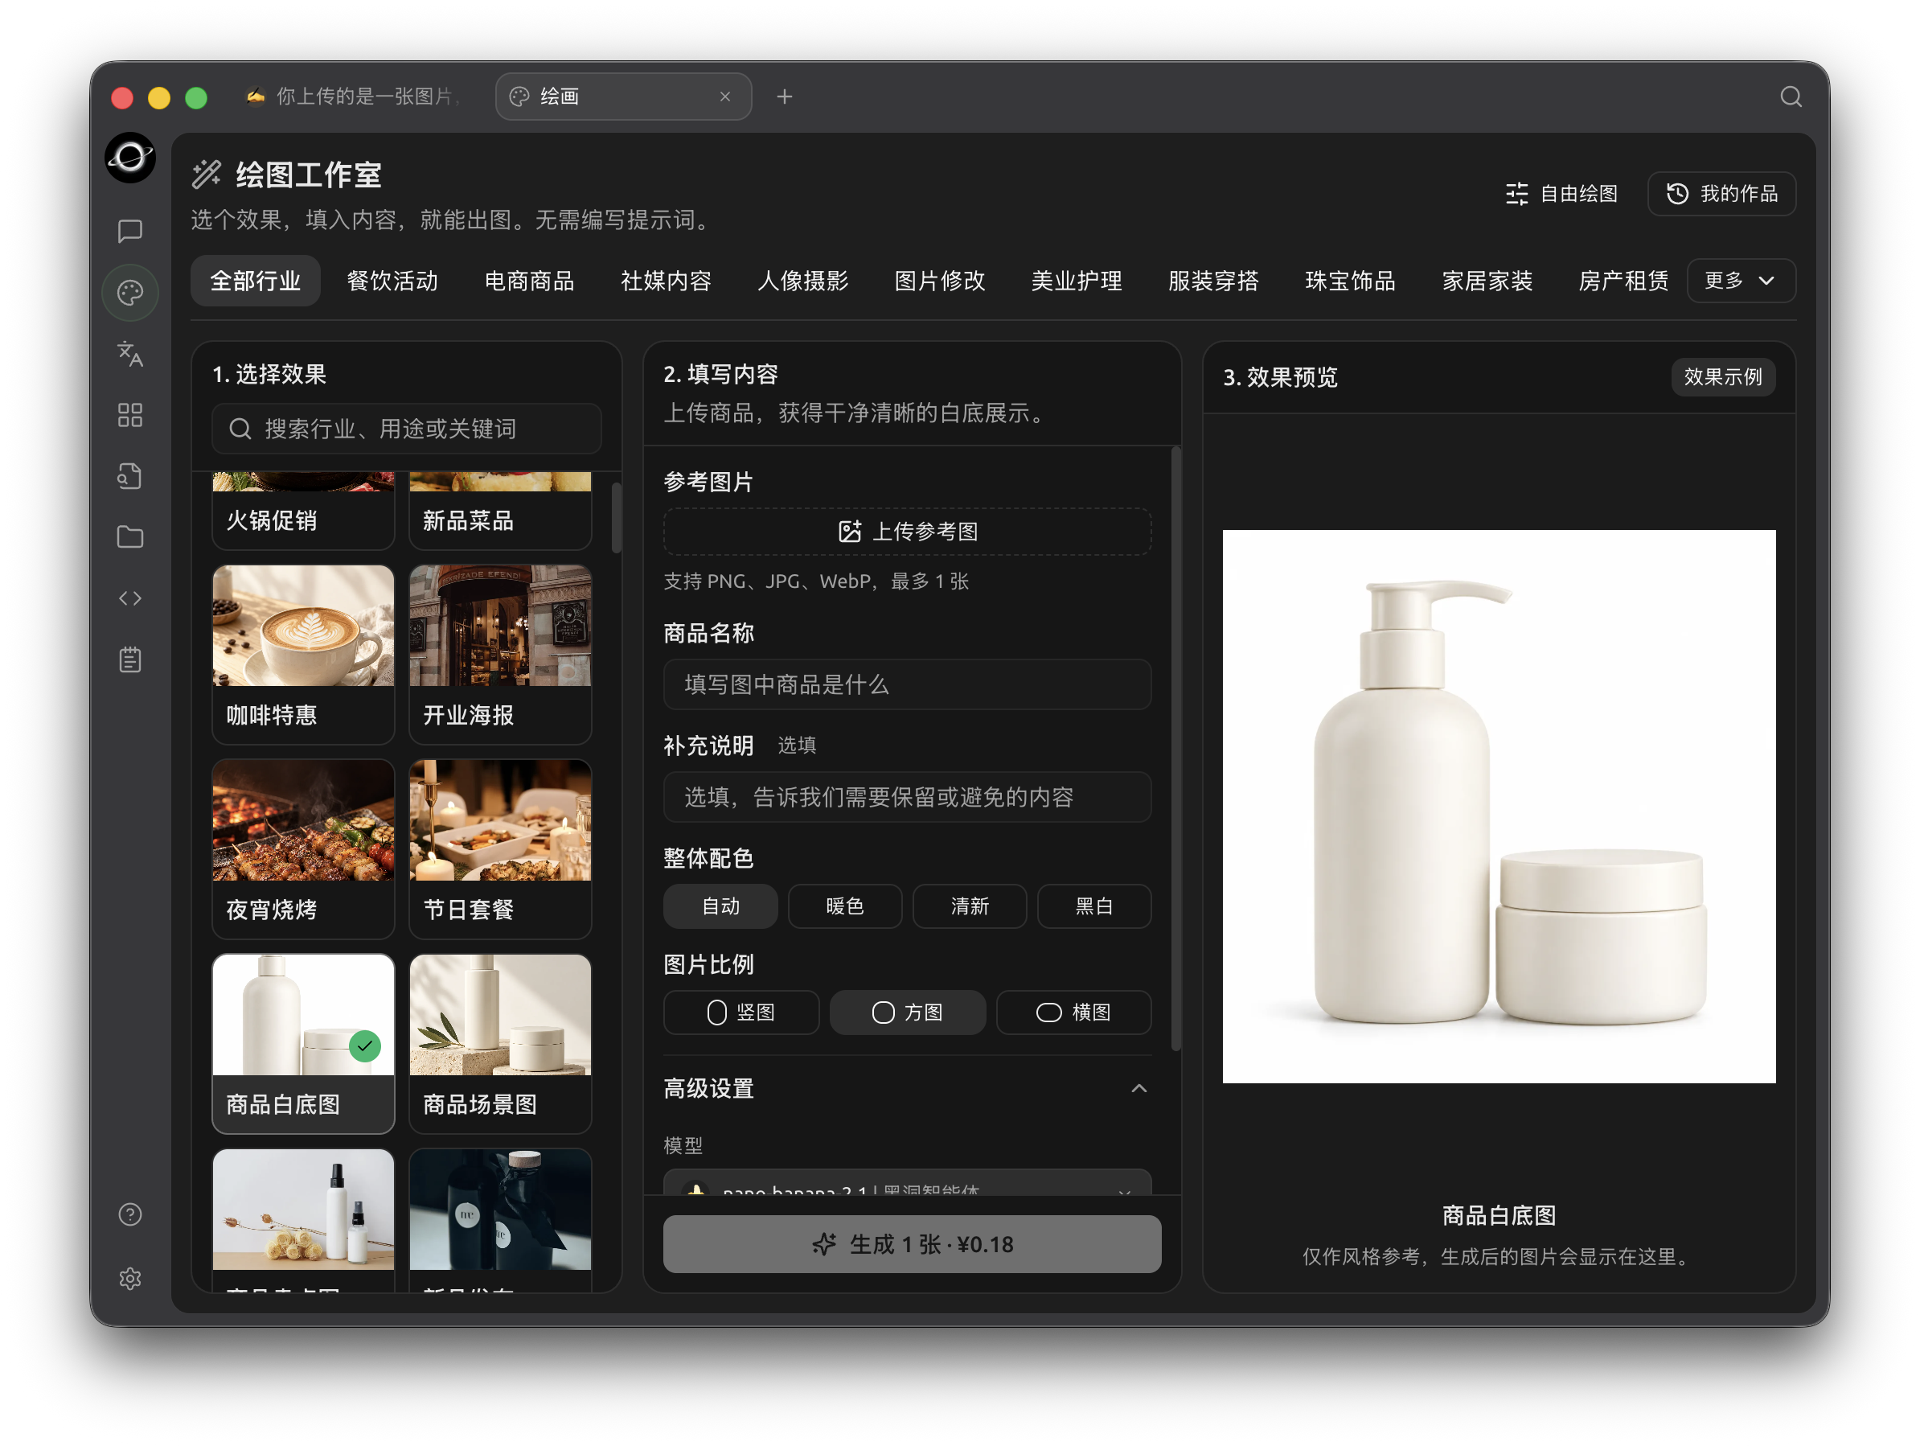Screen dimensions: 1920x1446
Task: Expand the 更多 industries dropdown
Action: pos(1742,281)
